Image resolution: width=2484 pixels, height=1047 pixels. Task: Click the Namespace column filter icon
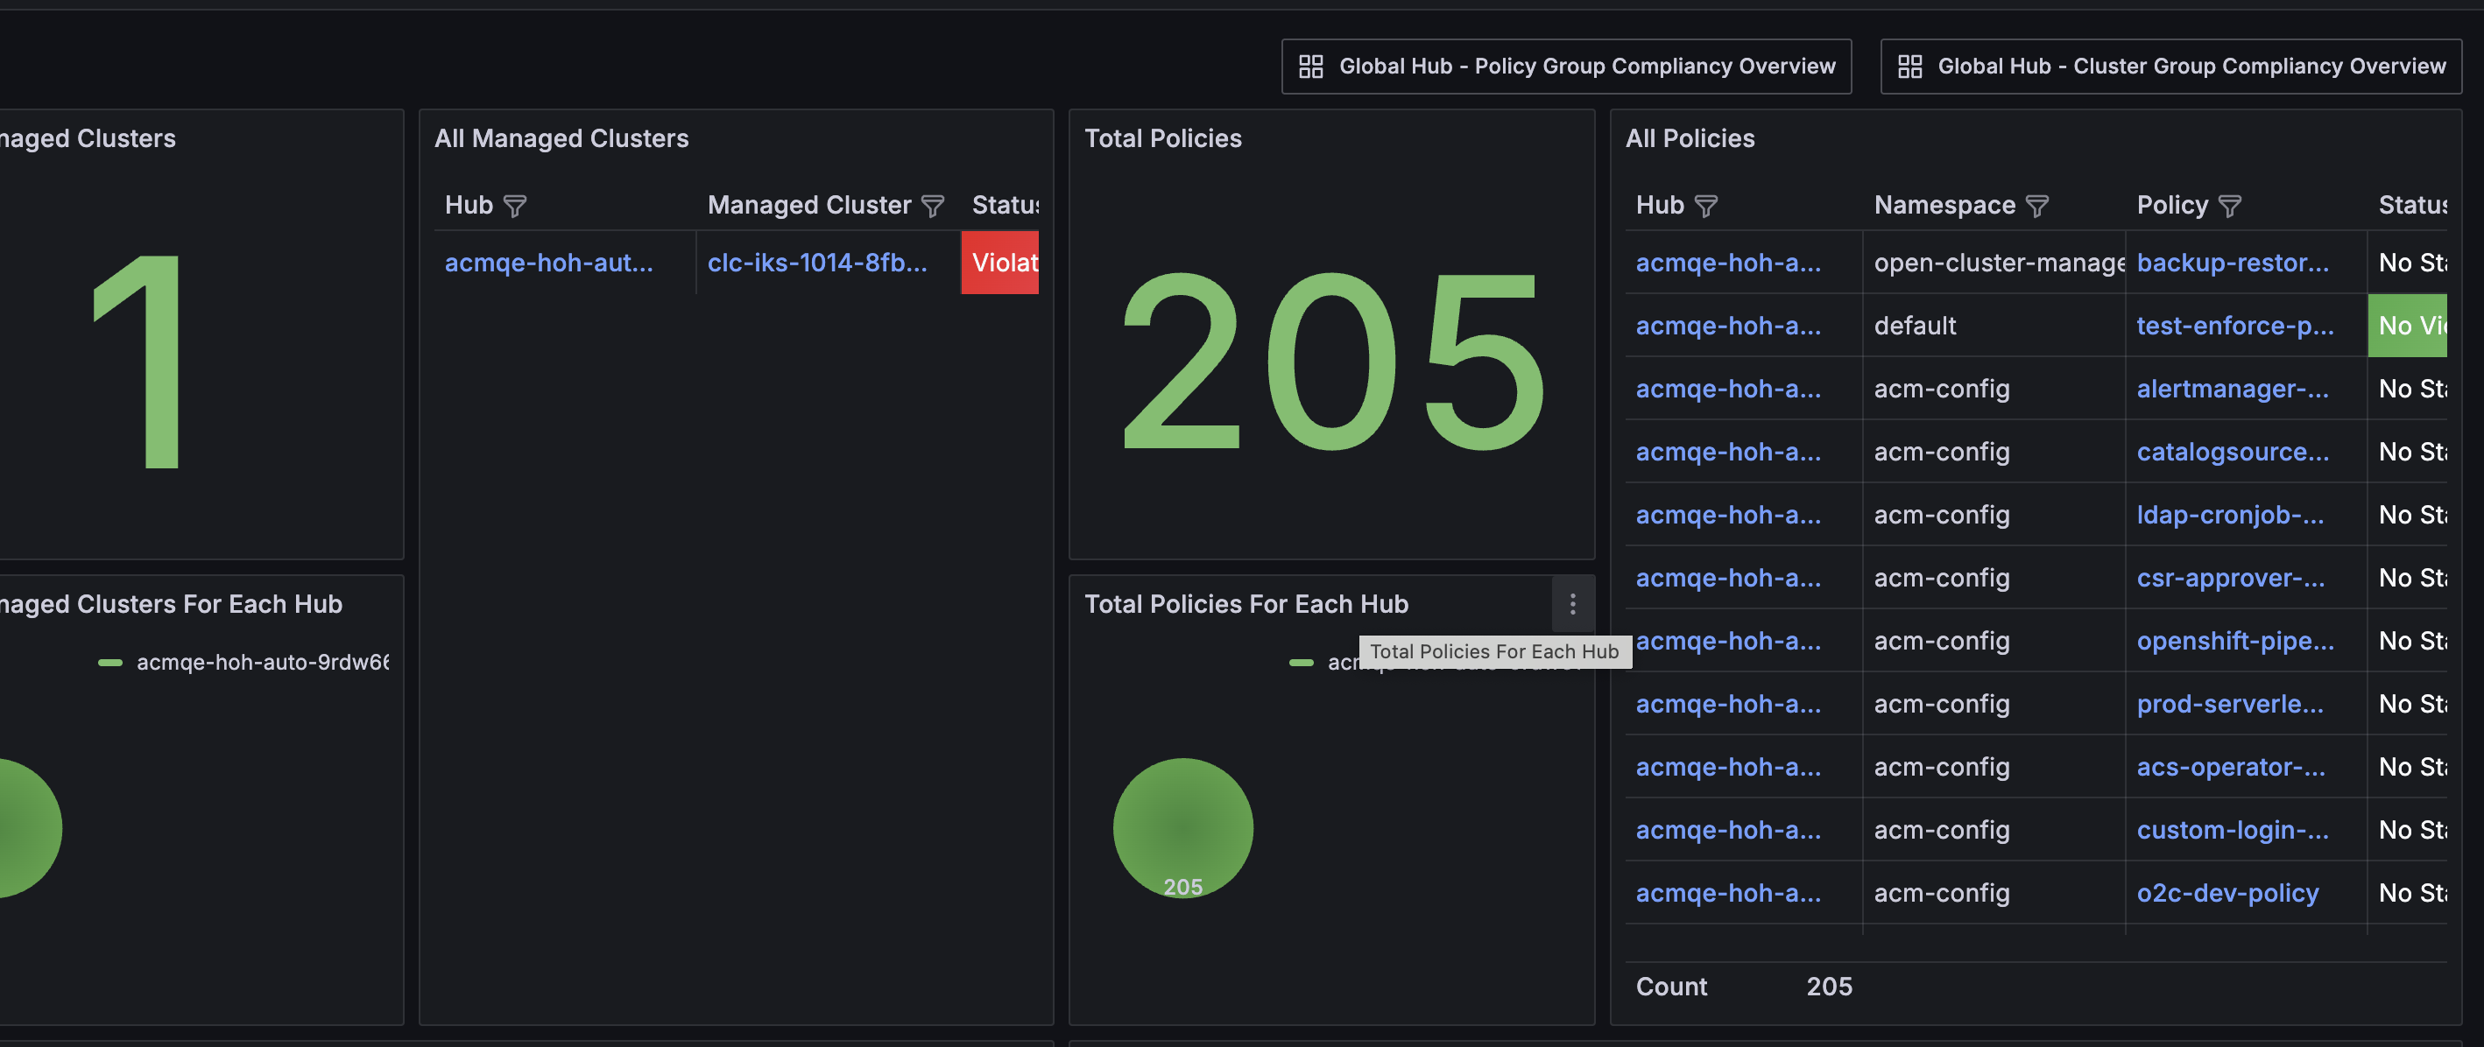[x=2036, y=207]
